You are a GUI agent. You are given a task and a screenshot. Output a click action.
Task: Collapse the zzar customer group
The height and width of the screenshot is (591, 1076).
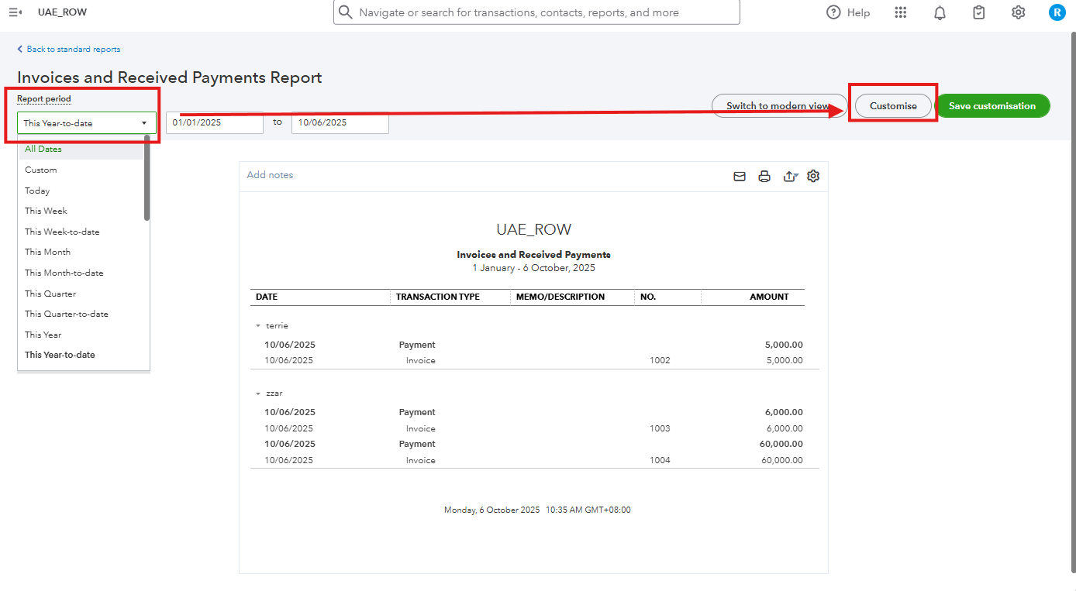point(258,393)
